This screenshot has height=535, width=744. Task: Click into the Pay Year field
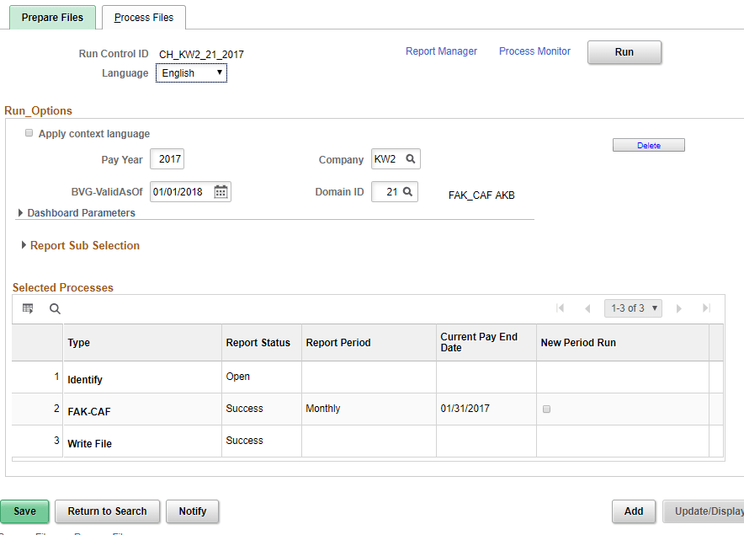coord(167,159)
